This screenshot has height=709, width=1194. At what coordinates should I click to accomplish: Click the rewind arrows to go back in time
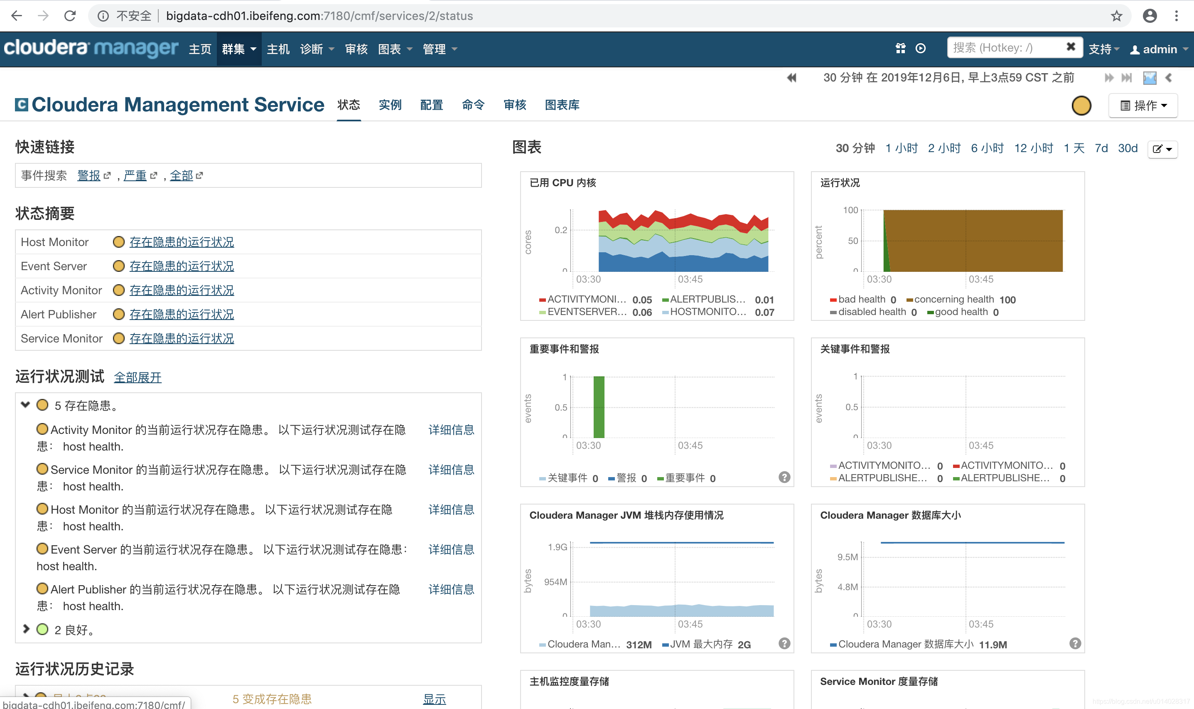point(792,77)
